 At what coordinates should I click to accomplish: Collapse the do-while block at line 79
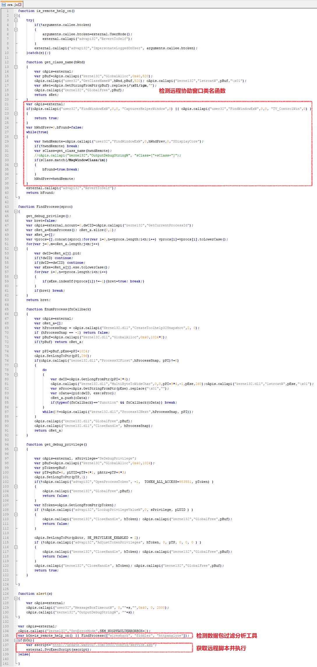click(x=16, y=374)
